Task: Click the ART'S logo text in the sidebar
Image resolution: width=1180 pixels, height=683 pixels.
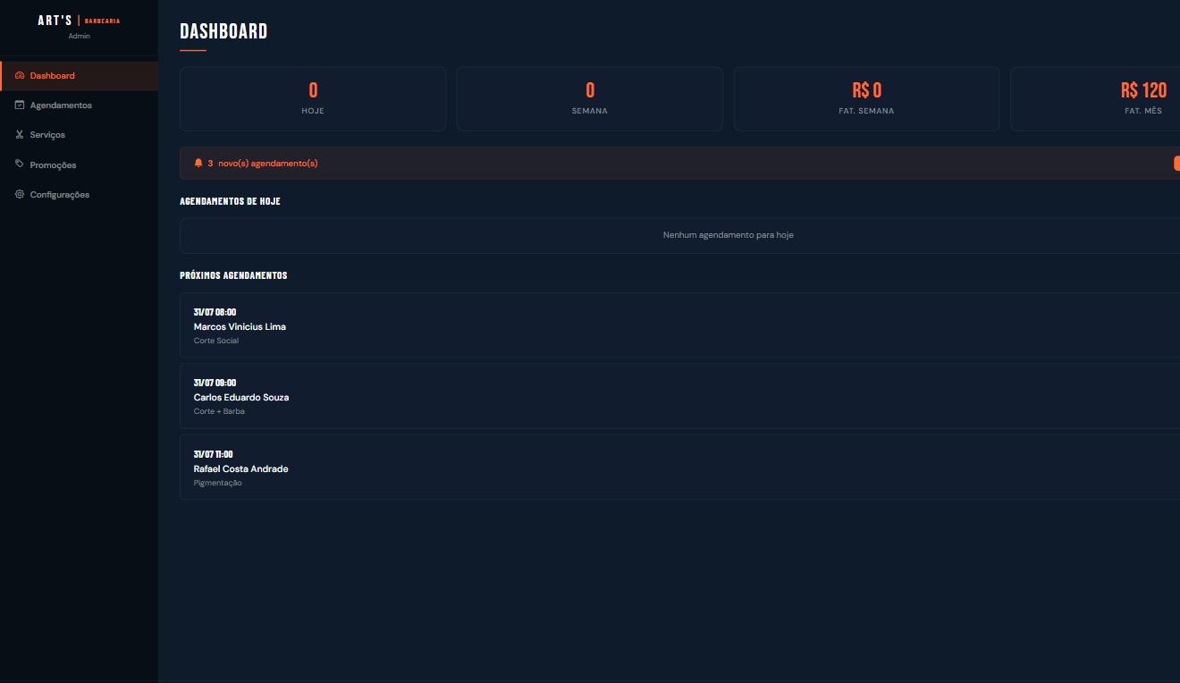Action: [x=55, y=21]
